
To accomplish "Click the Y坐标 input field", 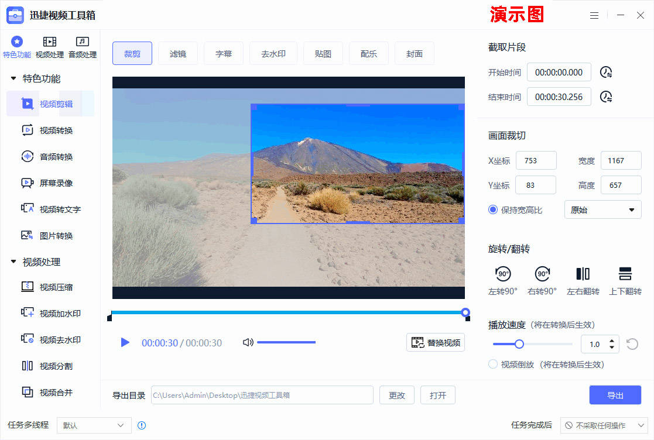I will (536, 185).
